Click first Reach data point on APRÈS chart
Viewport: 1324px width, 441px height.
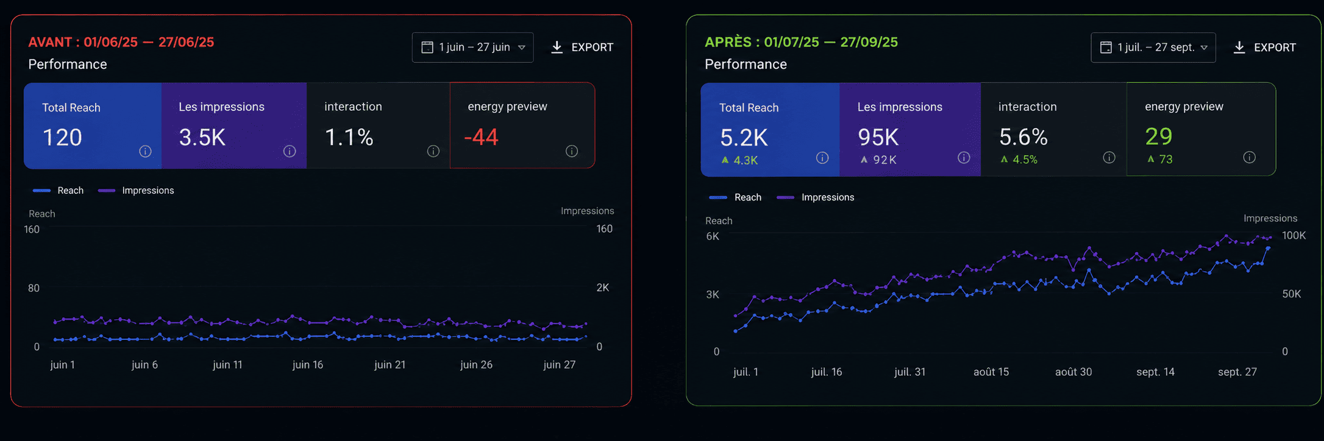point(736,331)
